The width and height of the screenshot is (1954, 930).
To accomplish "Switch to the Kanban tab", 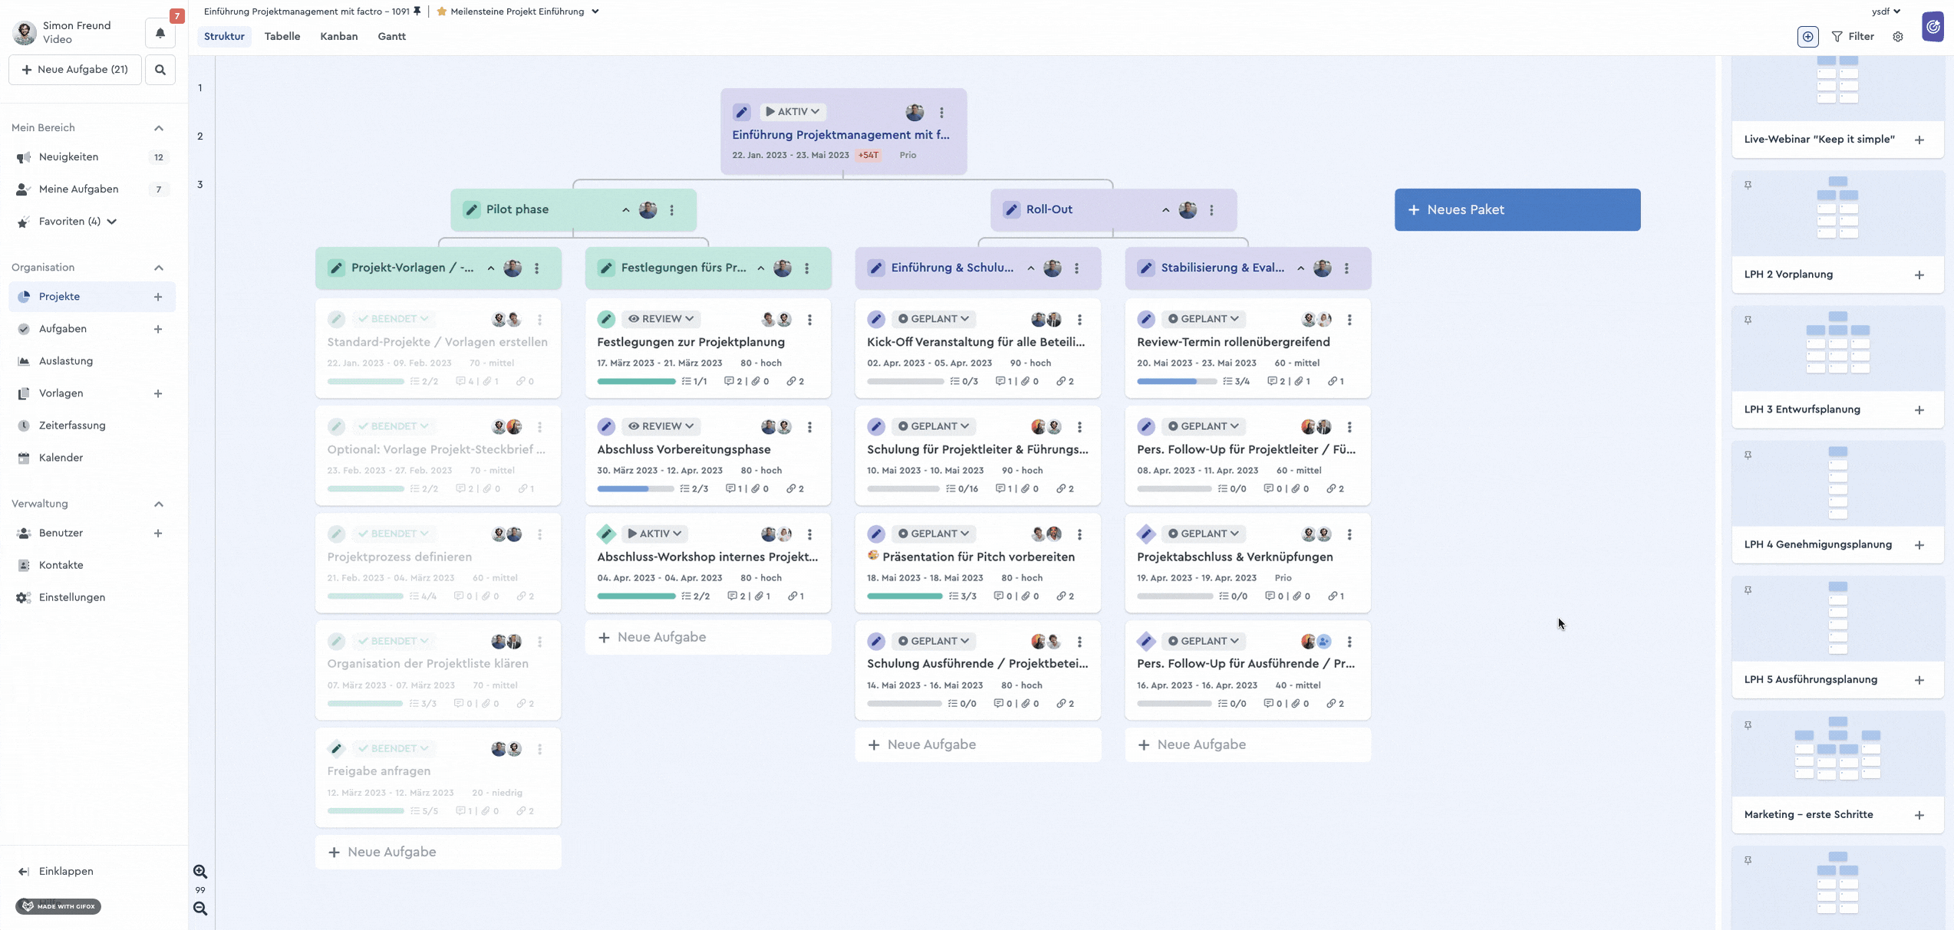I will point(338,37).
